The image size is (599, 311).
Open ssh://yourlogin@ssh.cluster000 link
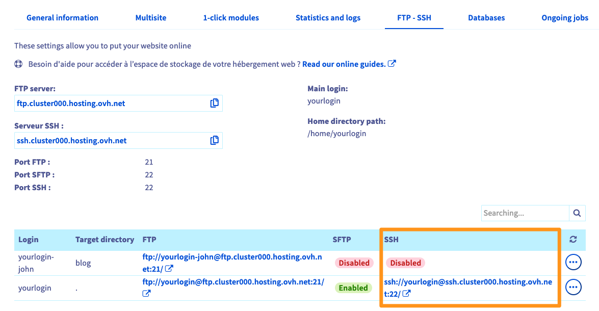tap(468, 288)
